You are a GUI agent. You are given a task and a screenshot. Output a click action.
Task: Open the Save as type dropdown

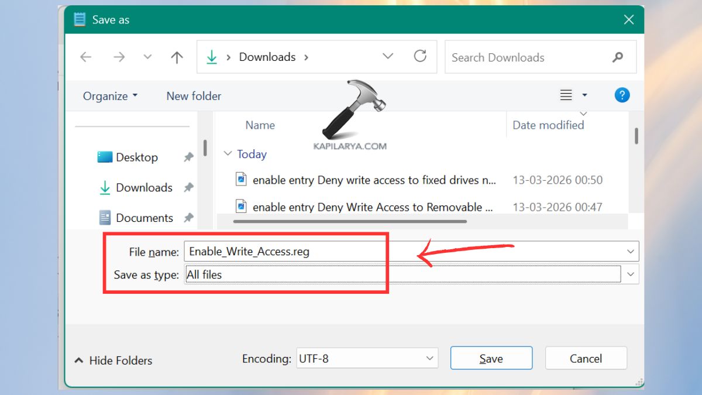pyautogui.click(x=631, y=274)
